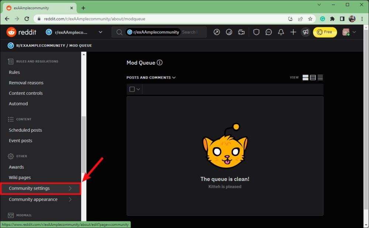The height and width of the screenshot is (228, 369).
Task: Click the yellow Free coins button
Action: [325, 32]
